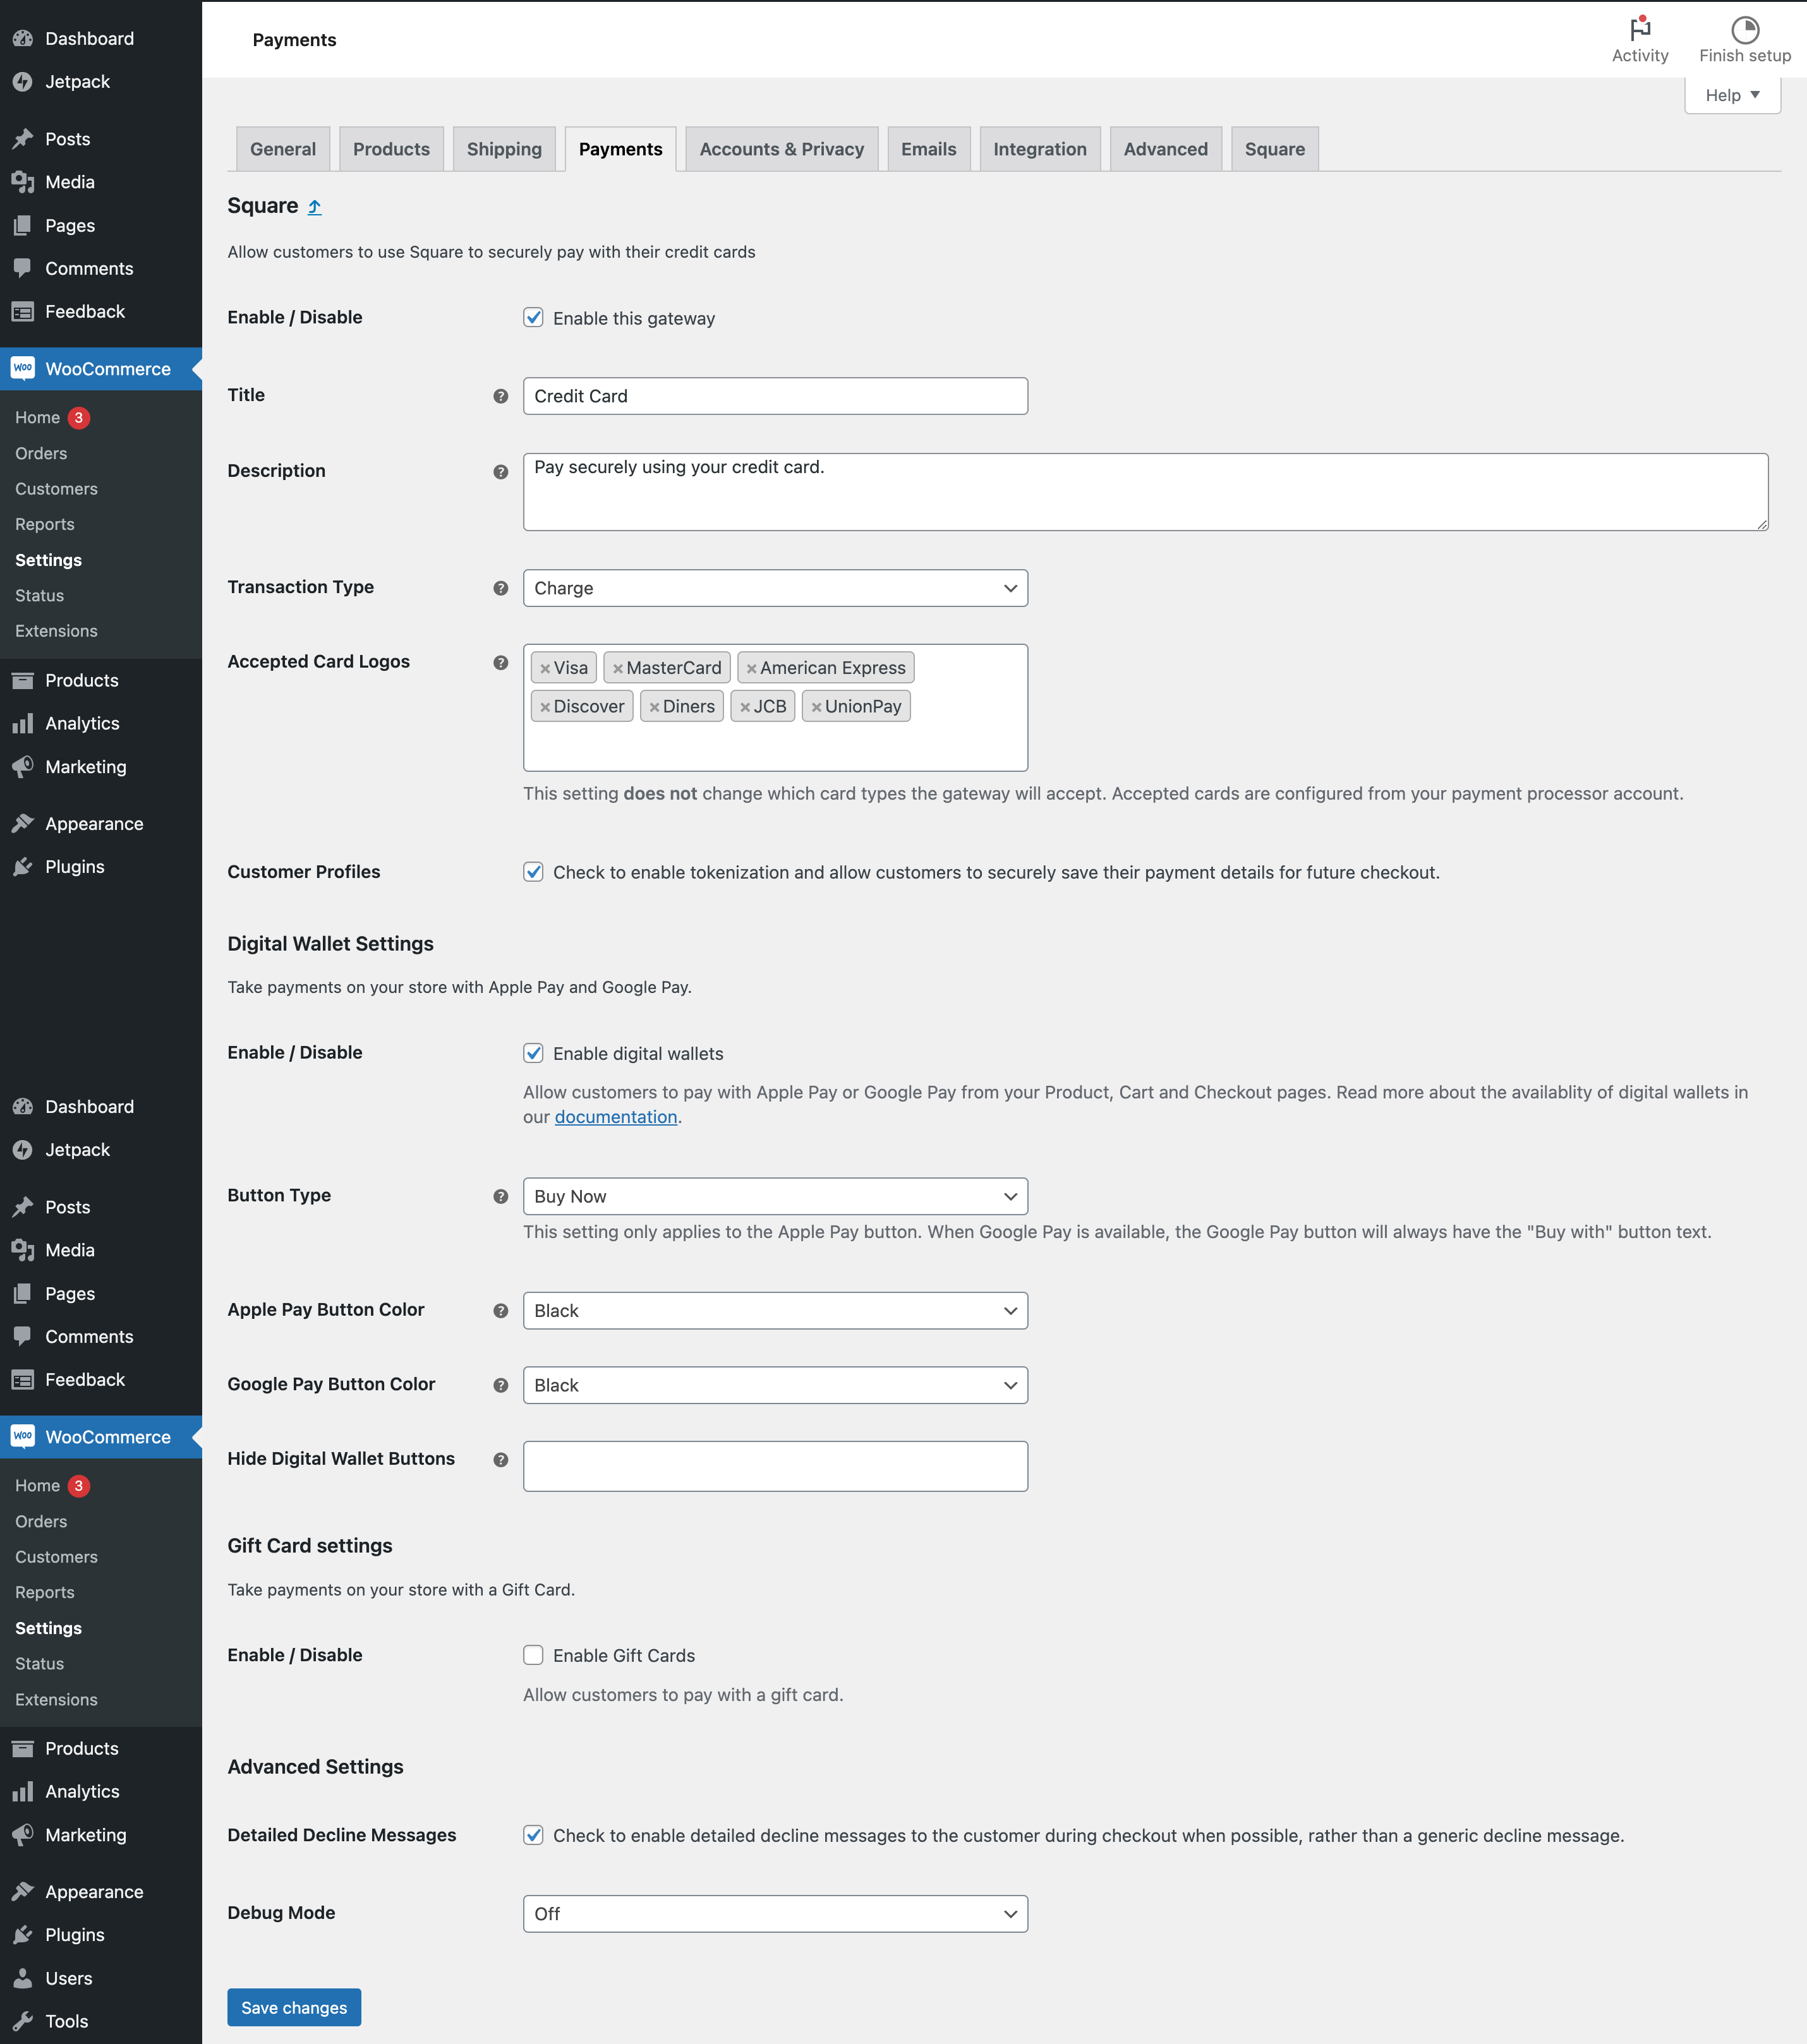Remove the Visa accepted card logo

tap(545, 667)
